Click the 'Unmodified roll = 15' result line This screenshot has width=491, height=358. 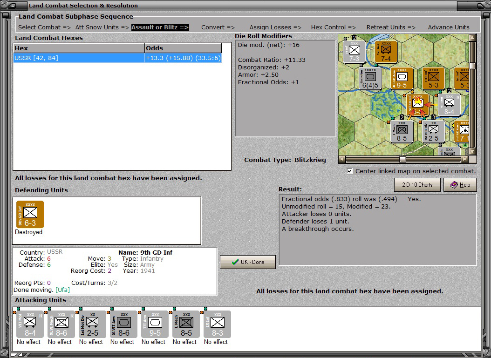pyautogui.click(x=336, y=207)
